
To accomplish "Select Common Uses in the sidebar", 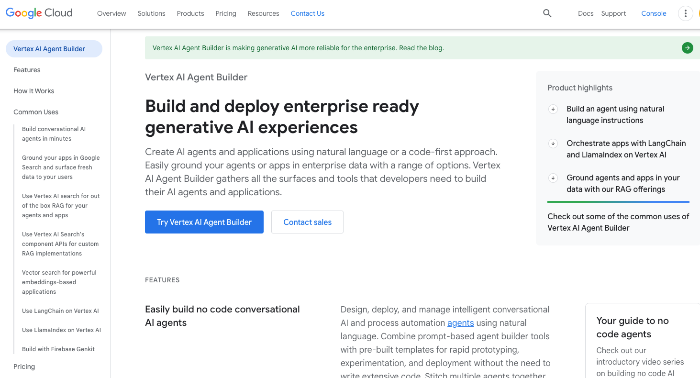I will [x=36, y=112].
